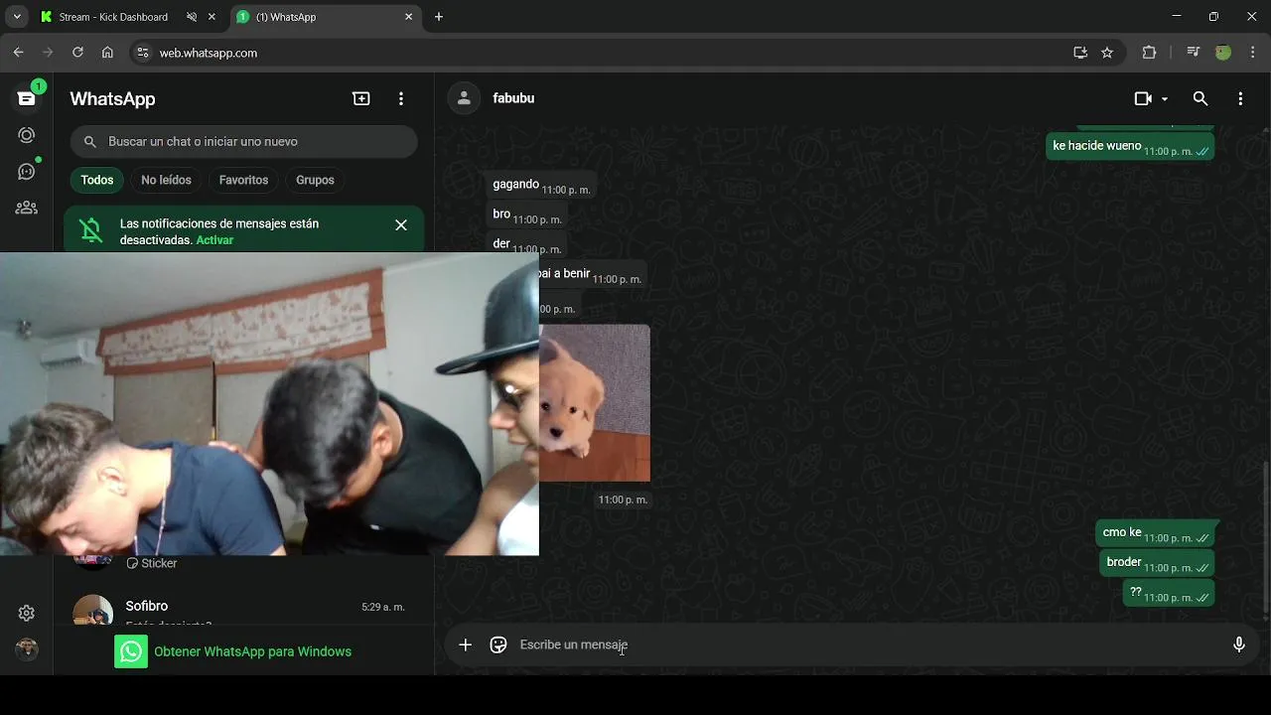The image size is (1271, 715).
Task: Activate message notifications via Activar link
Action: tap(214, 240)
